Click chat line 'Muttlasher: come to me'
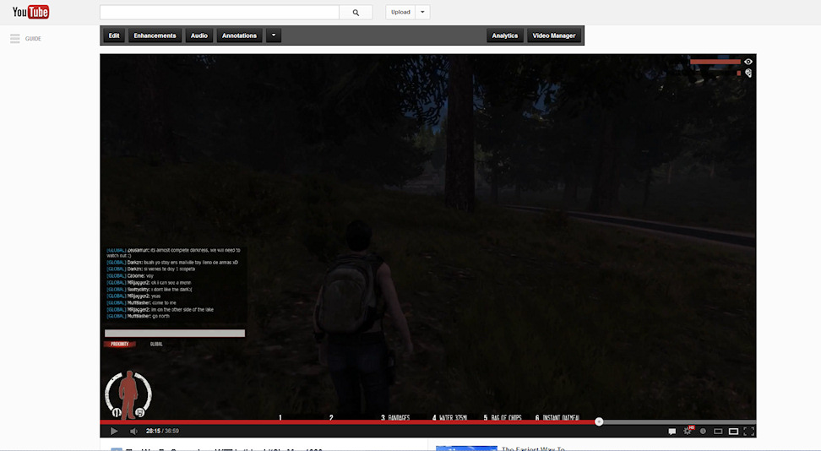The height and width of the screenshot is (451, 821). point(141,302)
